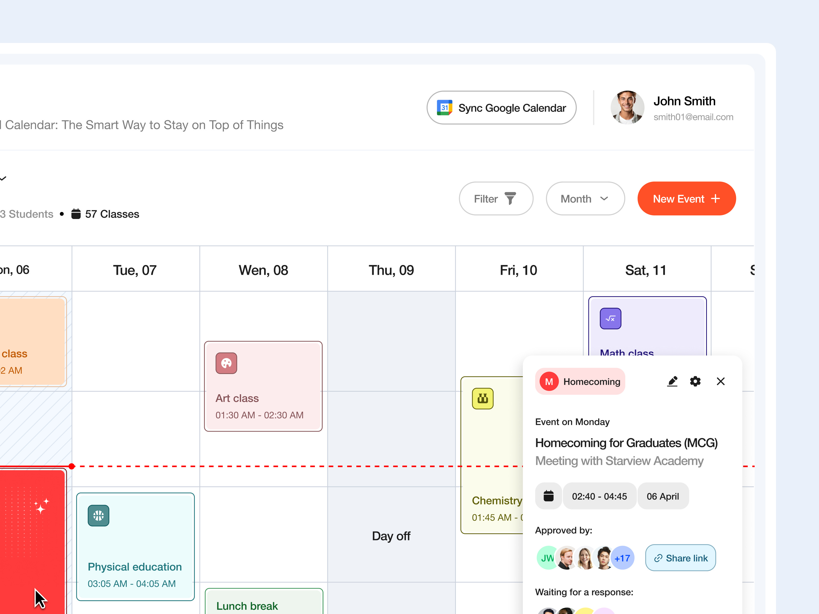Image resolution: width=819 pixels, height=614 pixels.
Task: Click the calendar icon beside the event time
Action: pos(548,496)
